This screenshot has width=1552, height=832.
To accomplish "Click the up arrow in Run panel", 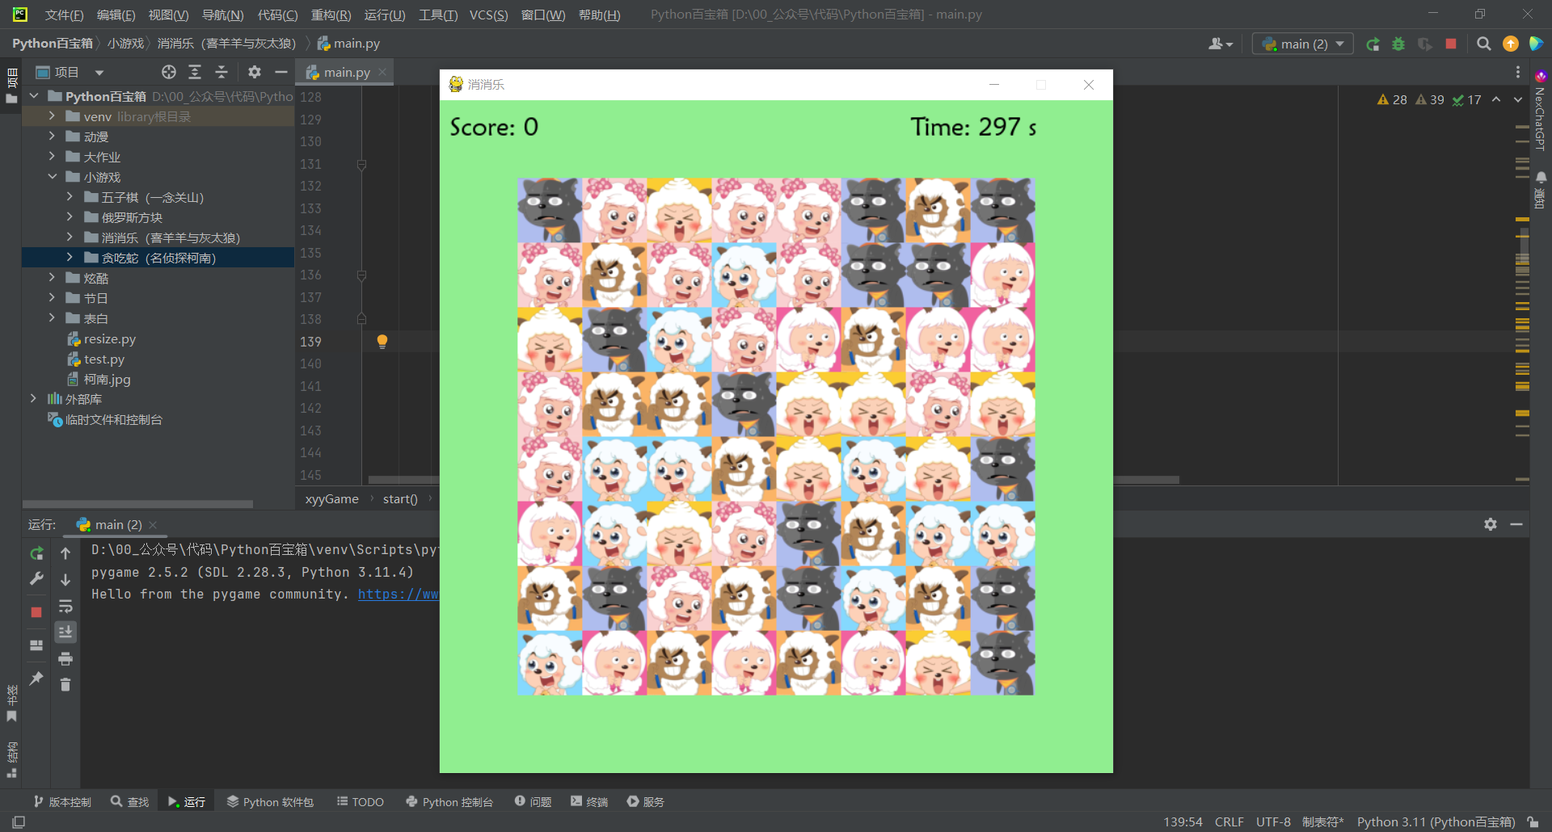I will [x=65, y=553].
